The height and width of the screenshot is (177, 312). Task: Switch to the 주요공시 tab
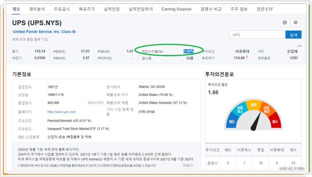[x=62, y=9]
